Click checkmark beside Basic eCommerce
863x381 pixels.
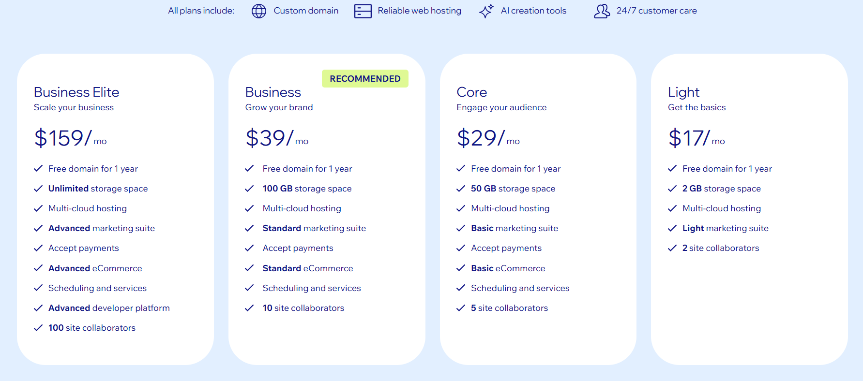(461, 268)
